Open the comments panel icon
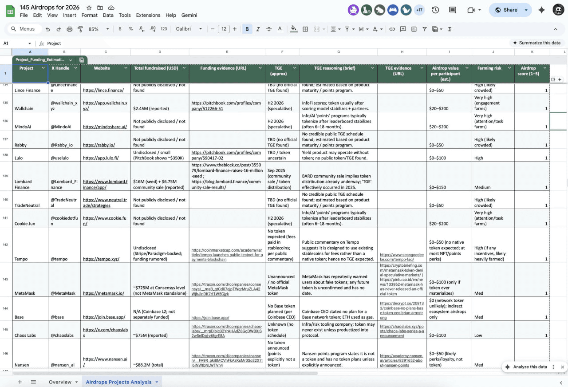Image resolution: width=568 pixels, height=387 pixels. coord(453,10)
